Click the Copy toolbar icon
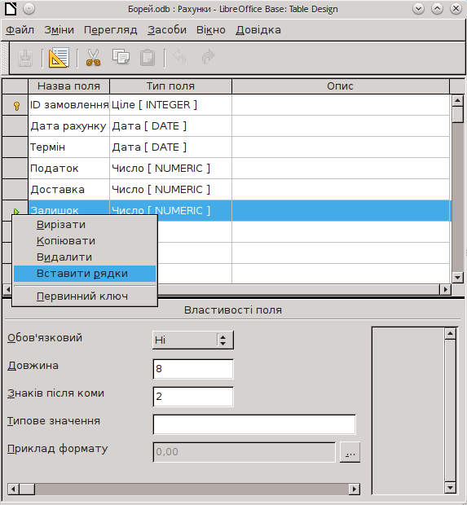 coord(121,57)
